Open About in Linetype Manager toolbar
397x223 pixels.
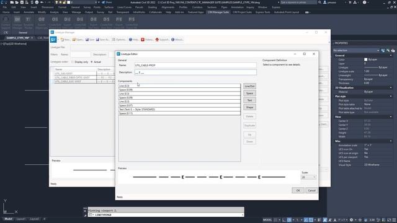click(177, 40)
